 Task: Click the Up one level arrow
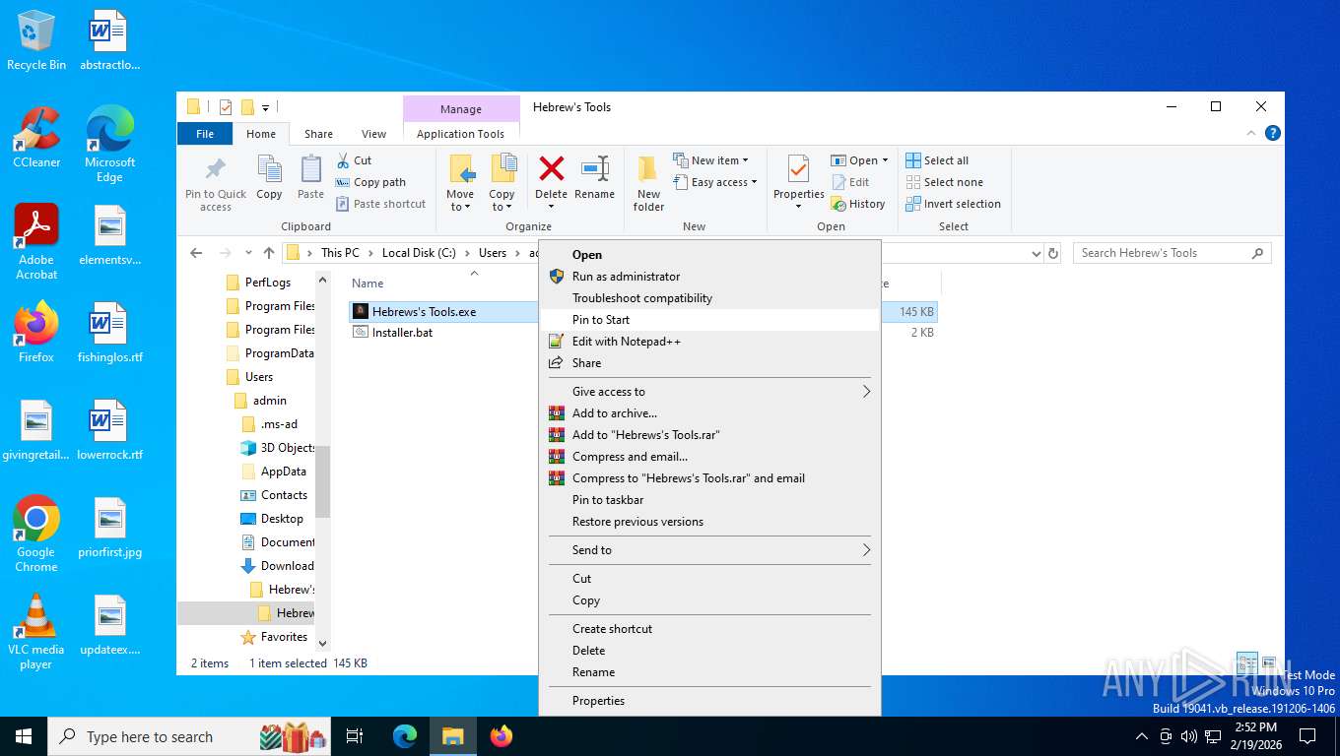click(x=269, y=253)
